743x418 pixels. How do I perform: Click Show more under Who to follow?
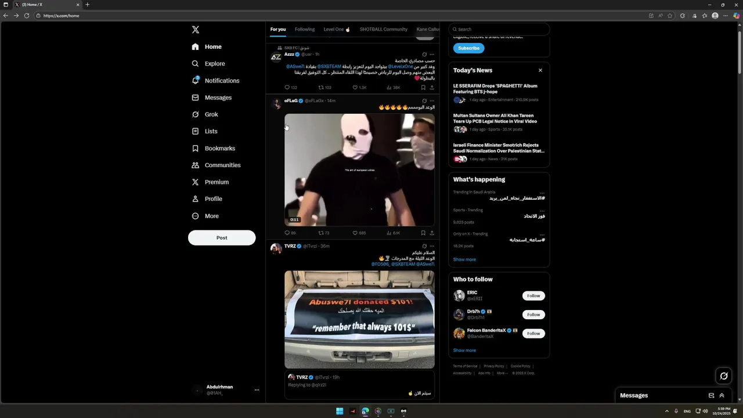pyautogui.click(x=464, y=351)
